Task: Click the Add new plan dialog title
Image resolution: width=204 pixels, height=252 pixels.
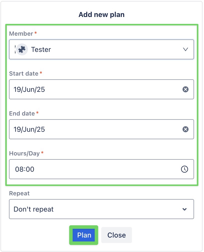Action: coord(102,14)
